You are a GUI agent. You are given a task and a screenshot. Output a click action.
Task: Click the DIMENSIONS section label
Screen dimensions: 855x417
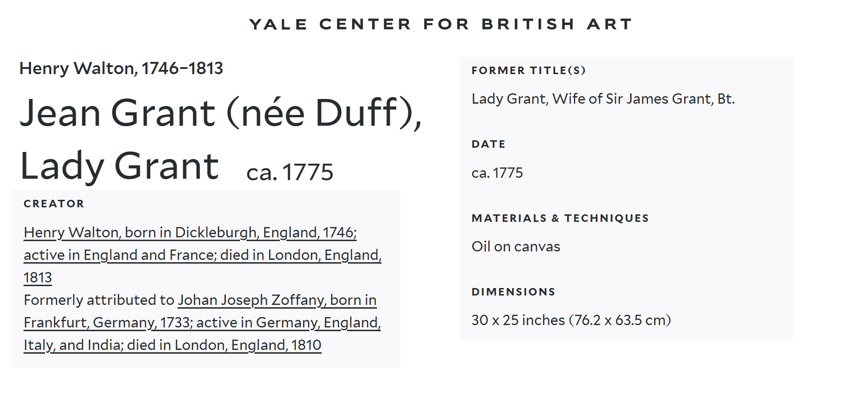[513, 292]
